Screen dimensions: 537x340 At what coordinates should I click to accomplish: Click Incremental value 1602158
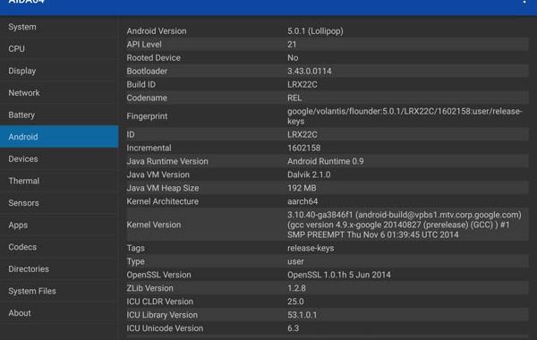[x=303, y=148]
